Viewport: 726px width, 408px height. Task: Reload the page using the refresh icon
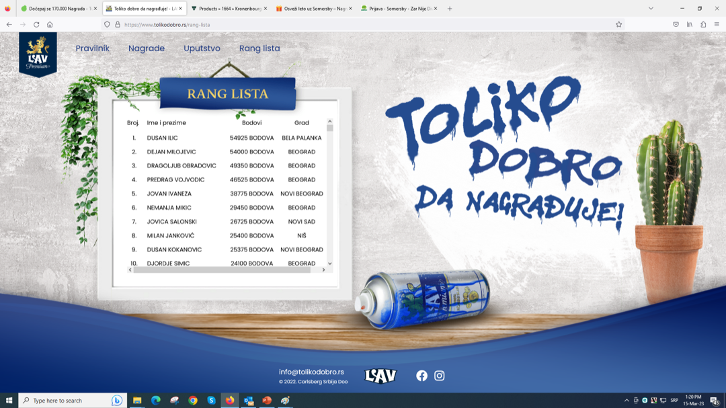36,24
